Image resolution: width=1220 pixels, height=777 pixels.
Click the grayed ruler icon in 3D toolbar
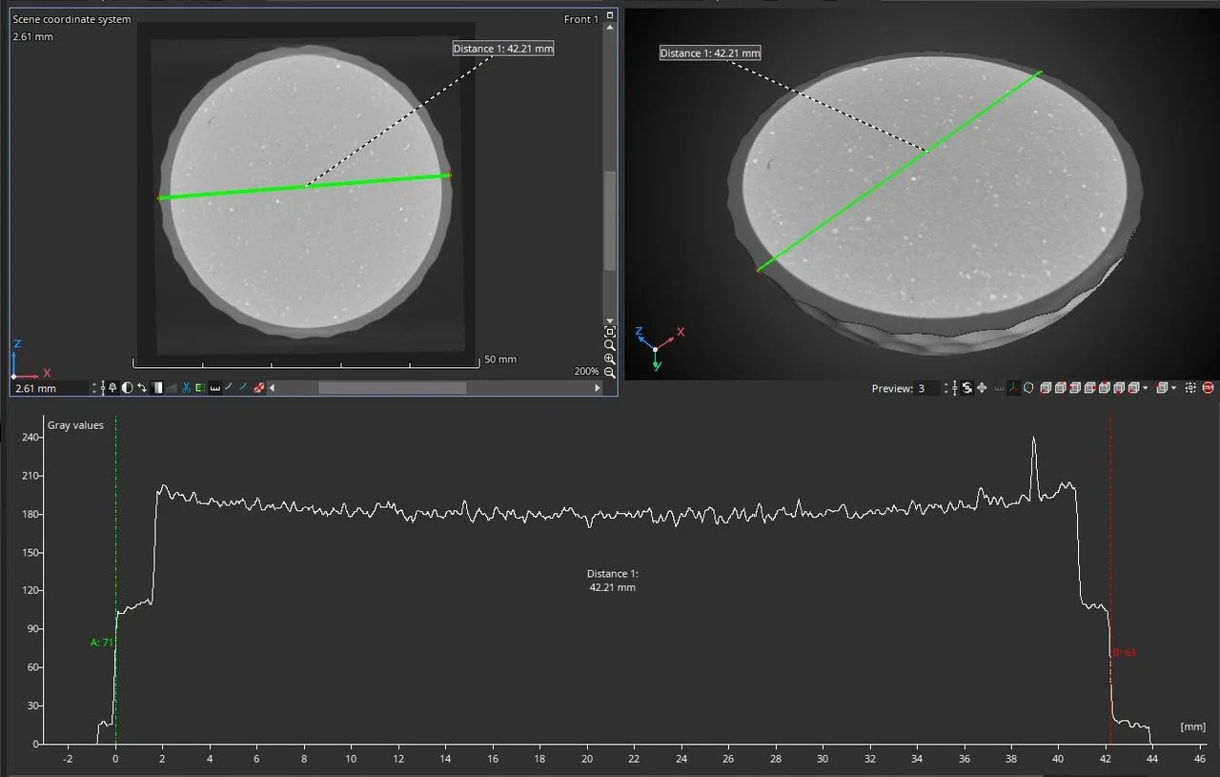[x=998, y=388]
